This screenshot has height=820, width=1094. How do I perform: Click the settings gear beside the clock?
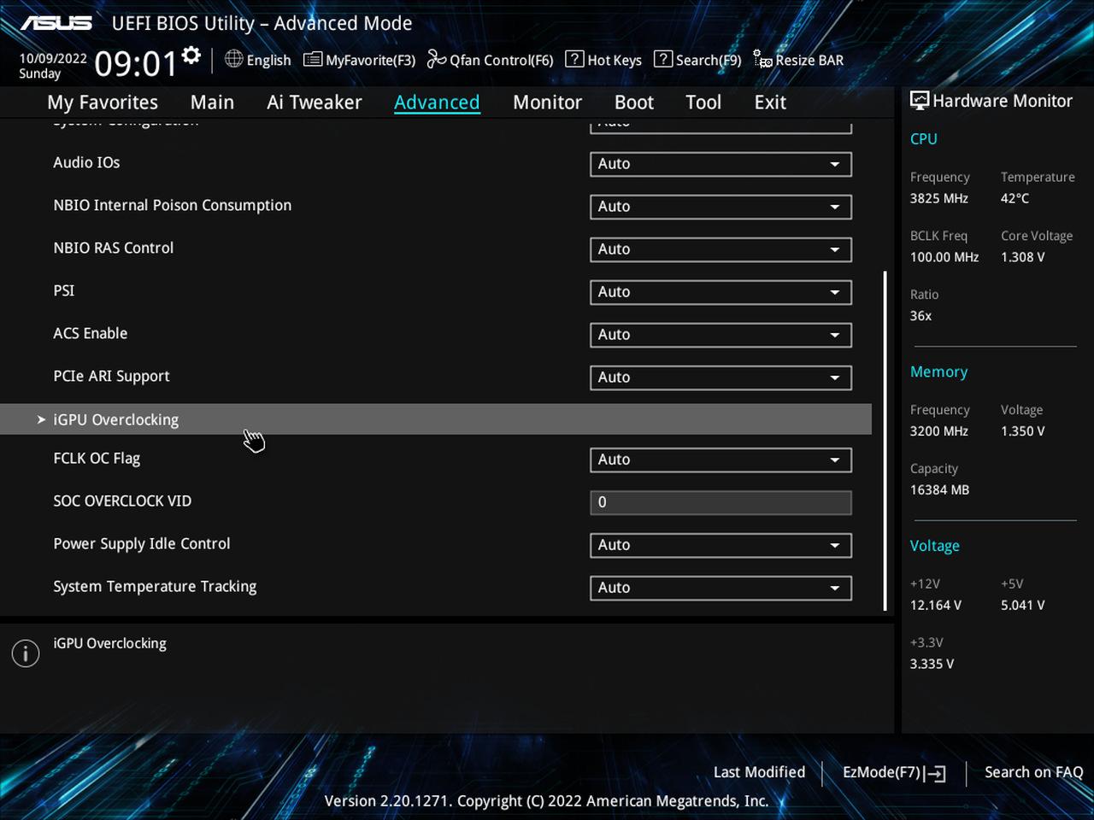(191, 56)
